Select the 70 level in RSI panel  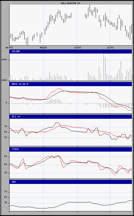[x=5, y=127]
